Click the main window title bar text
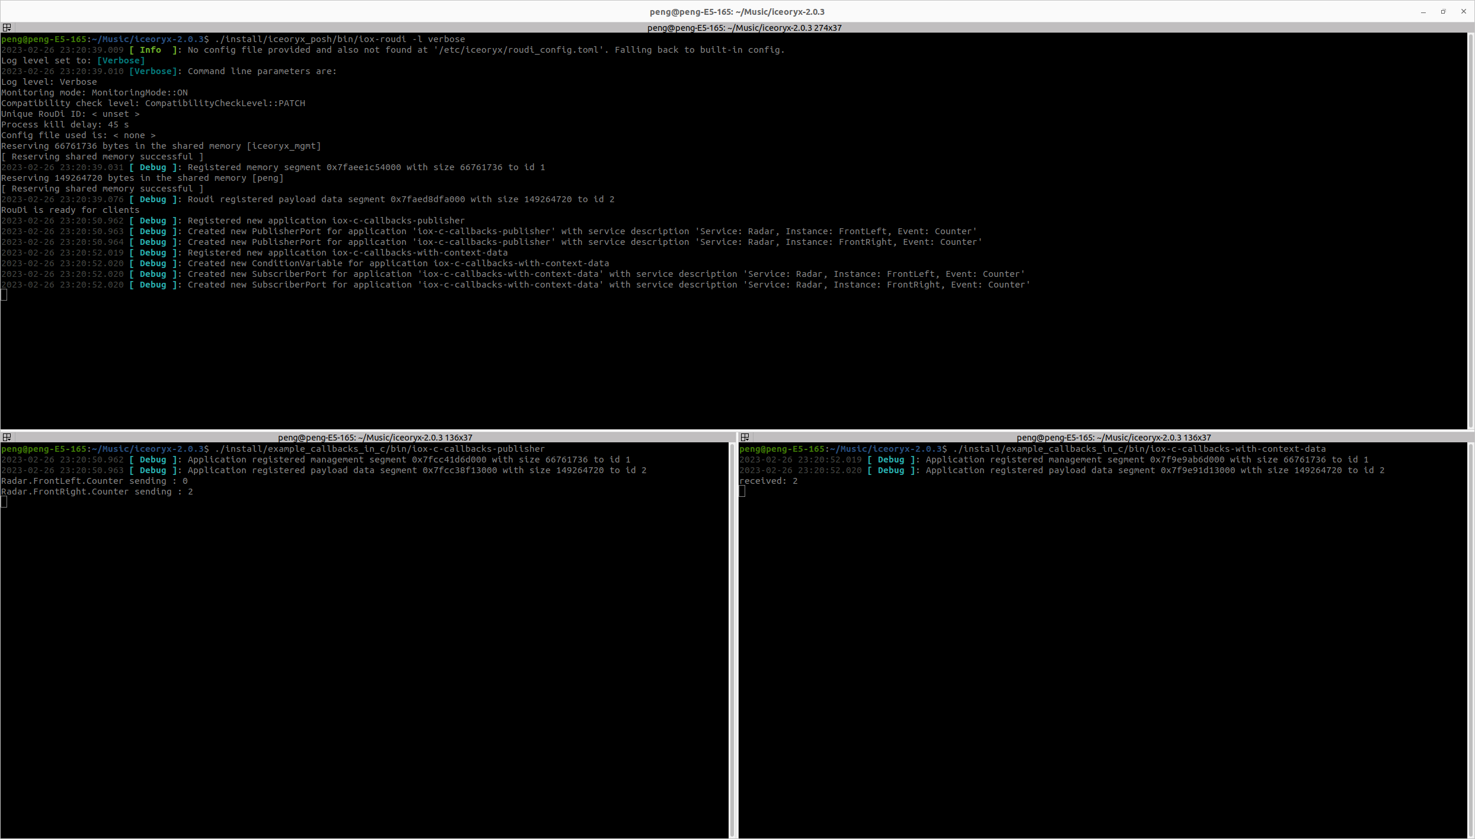The width and height of the screenshot is (1475, 839). coord(737,11)
